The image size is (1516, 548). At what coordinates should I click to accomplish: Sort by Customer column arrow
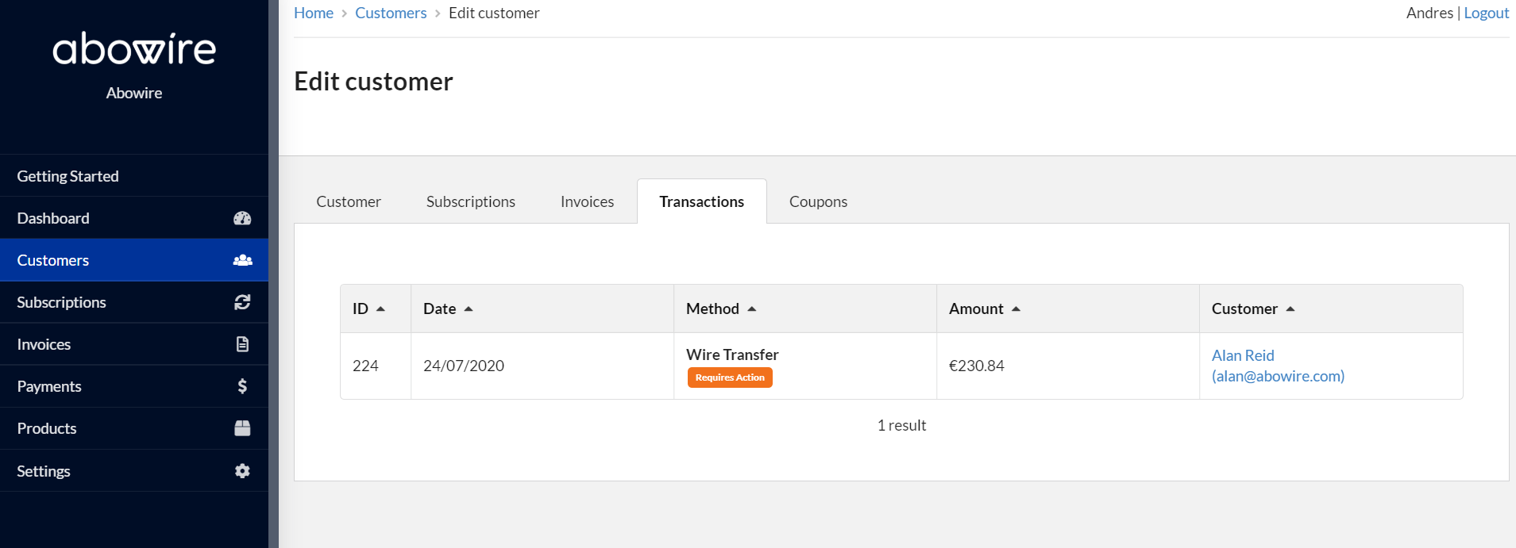tap(1290, 308)
